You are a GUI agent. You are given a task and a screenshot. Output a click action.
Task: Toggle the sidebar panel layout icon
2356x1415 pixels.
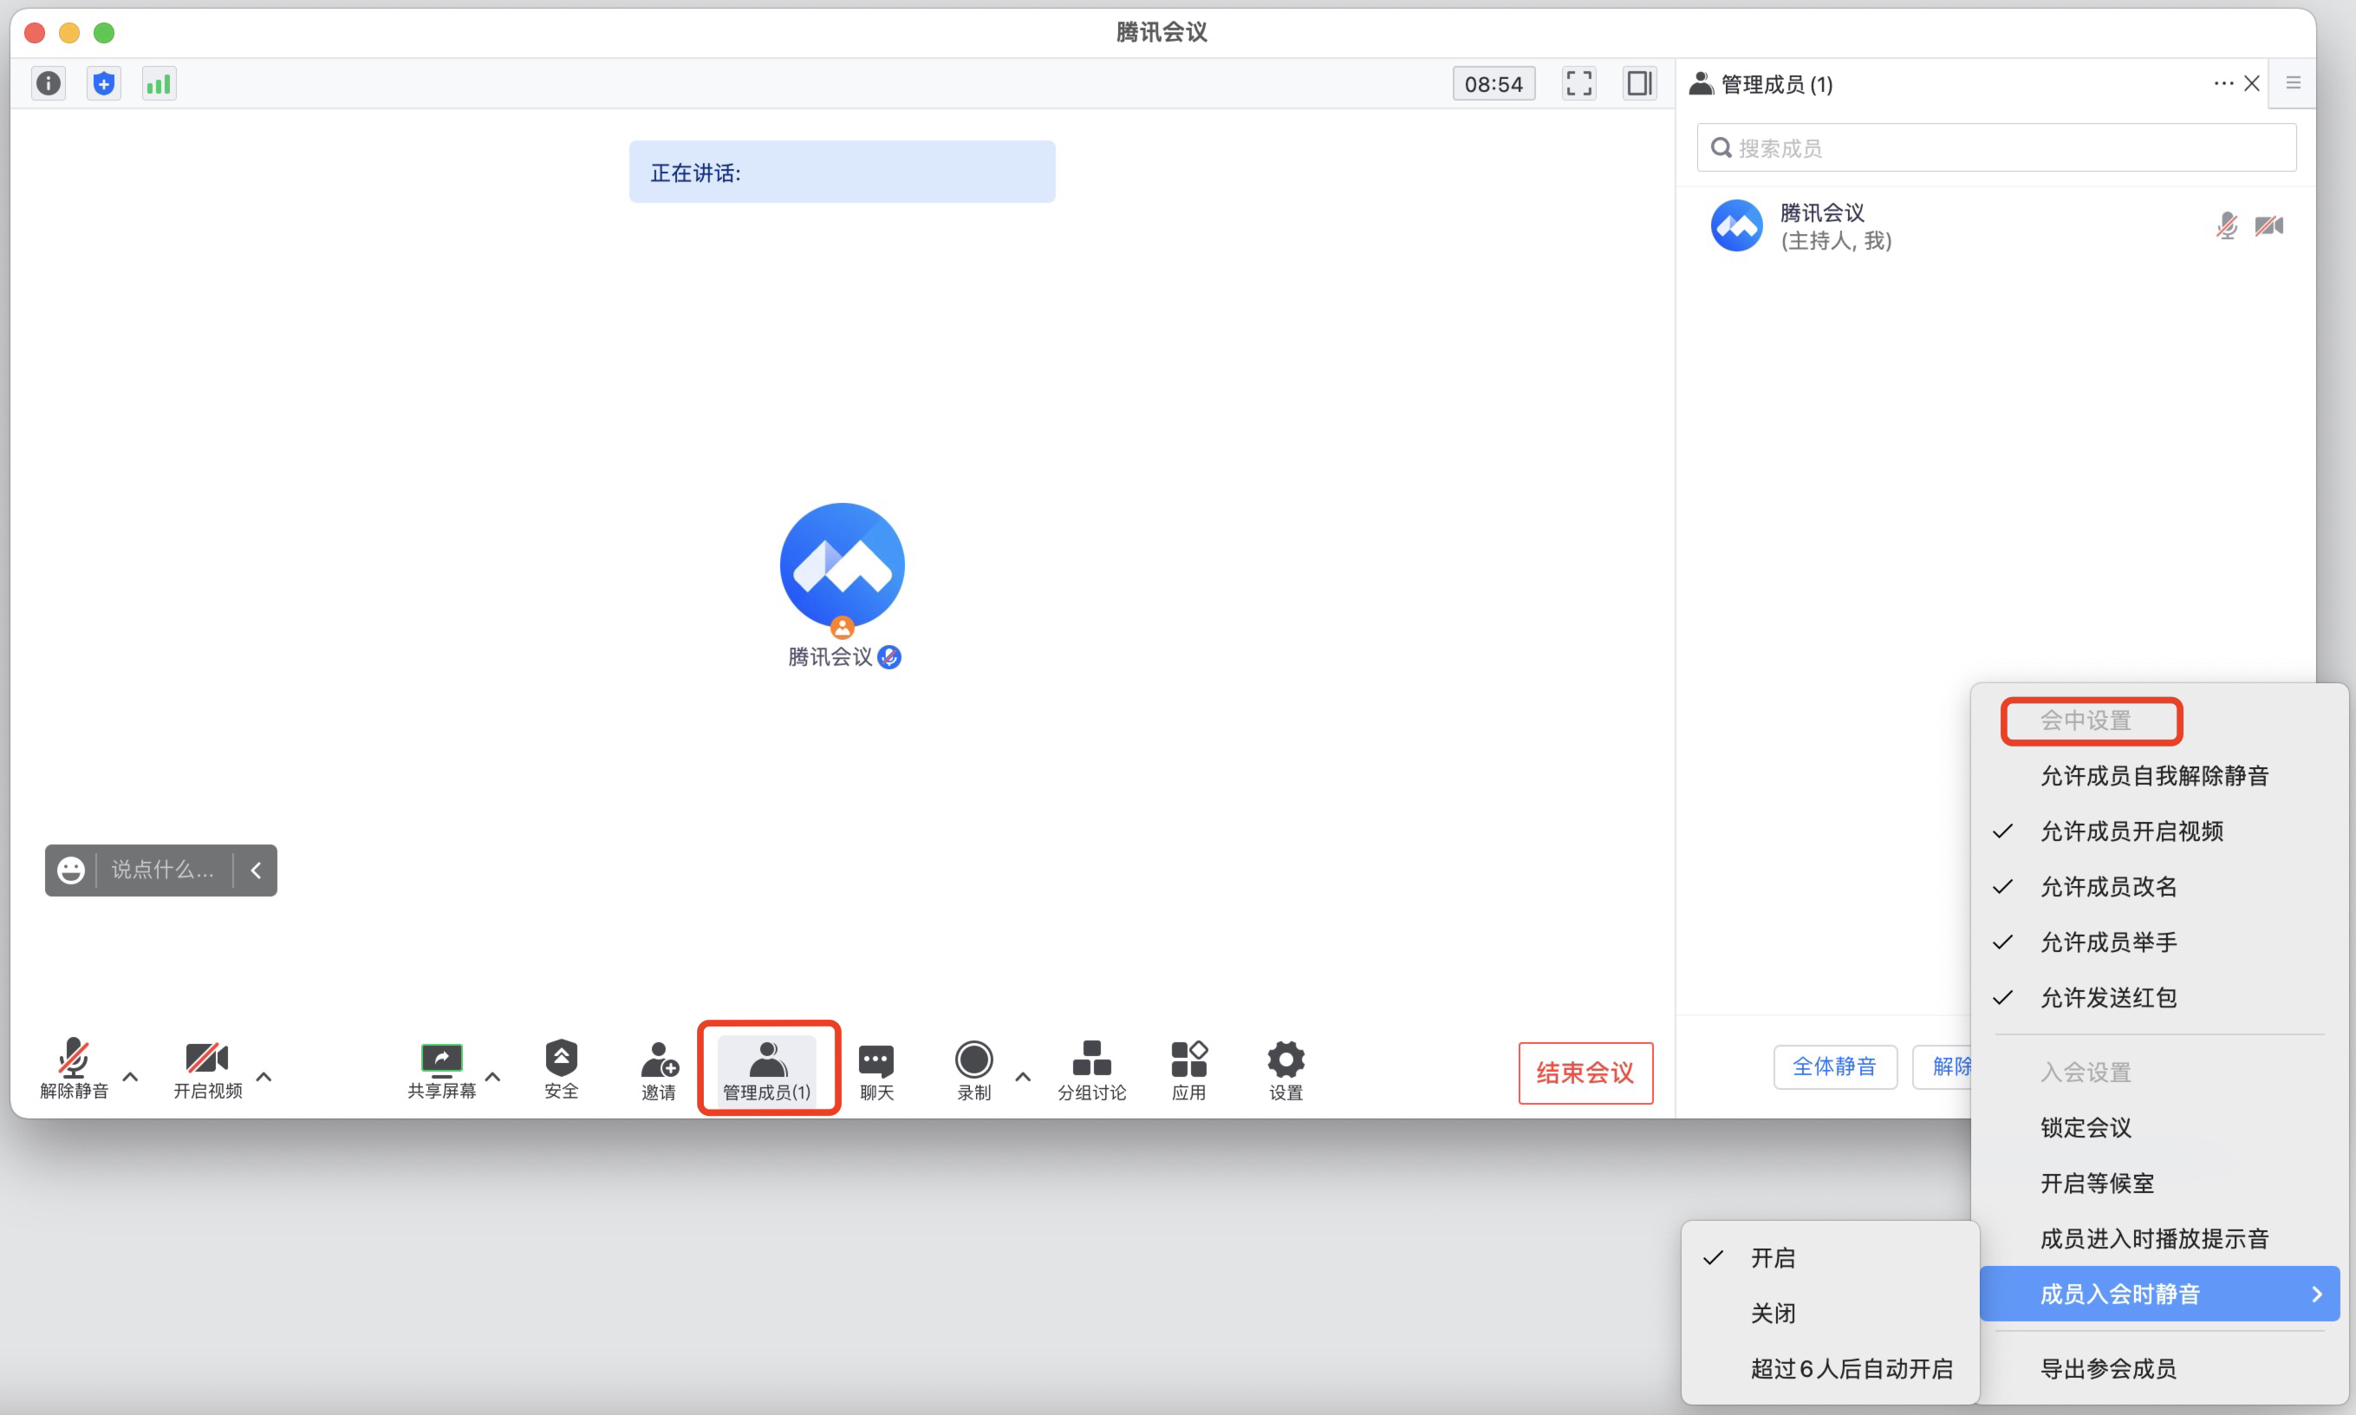pyautogui.click(x=1638, y=84)
